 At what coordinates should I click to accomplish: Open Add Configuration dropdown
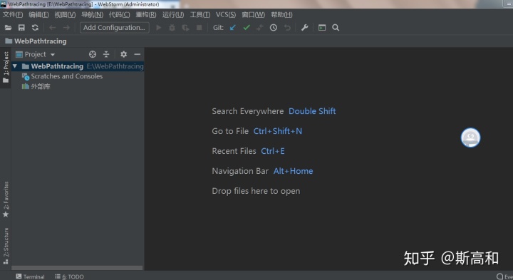115,28
